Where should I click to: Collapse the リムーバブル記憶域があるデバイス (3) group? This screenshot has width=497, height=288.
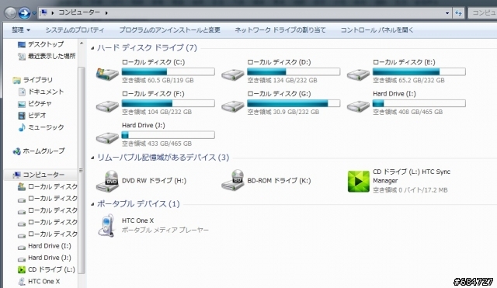point(92,158)
